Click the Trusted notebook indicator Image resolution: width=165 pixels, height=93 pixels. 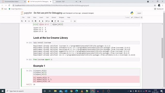coord(127,17)
